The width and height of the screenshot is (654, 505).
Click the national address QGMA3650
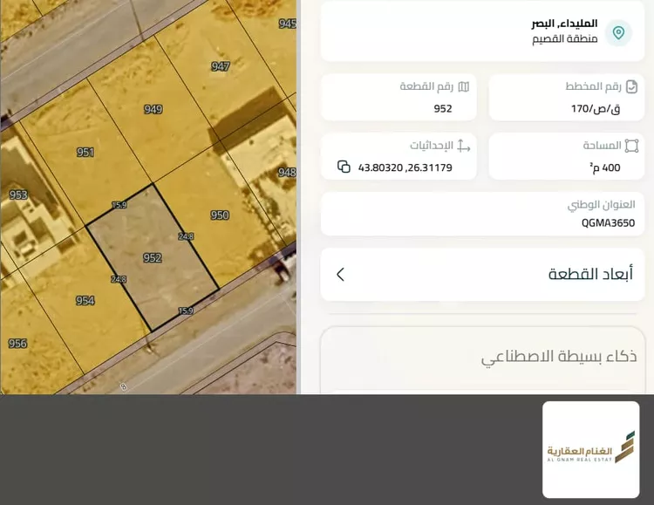click(x=608, y=223)
